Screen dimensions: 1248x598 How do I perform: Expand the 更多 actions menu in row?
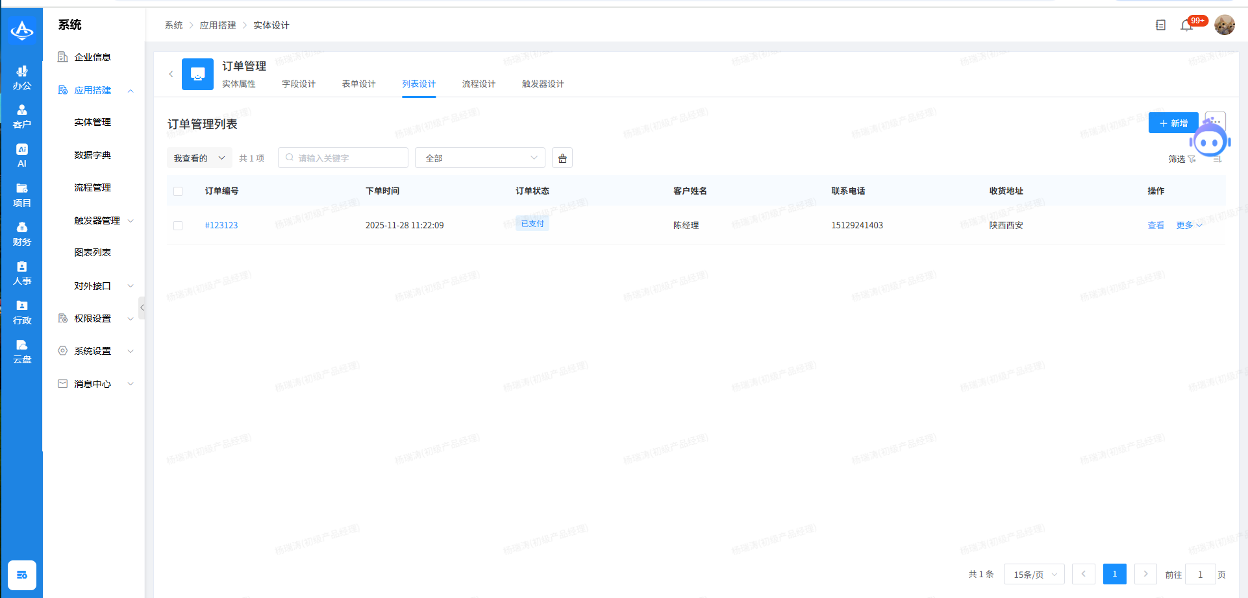coord(1189,226)
